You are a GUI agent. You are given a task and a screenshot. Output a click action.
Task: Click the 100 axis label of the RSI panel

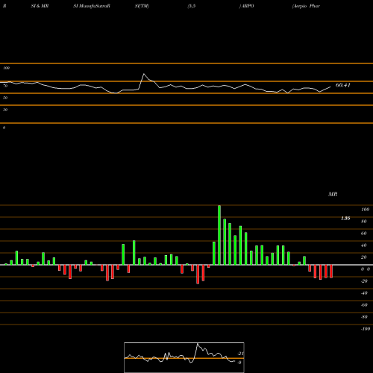point(7,68)
